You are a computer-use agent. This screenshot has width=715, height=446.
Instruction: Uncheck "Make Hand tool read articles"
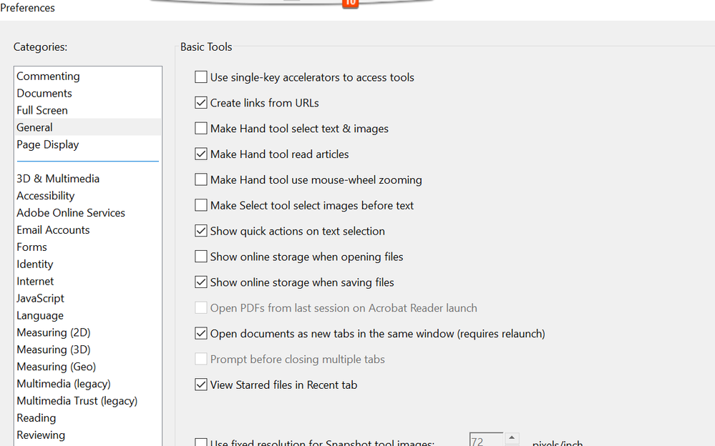point(201,154)
